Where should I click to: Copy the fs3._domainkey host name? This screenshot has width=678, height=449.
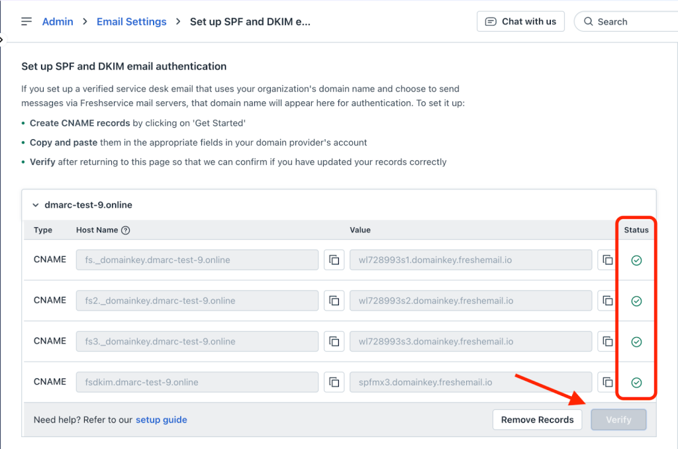pyautogui.click(x=334, y=342)
